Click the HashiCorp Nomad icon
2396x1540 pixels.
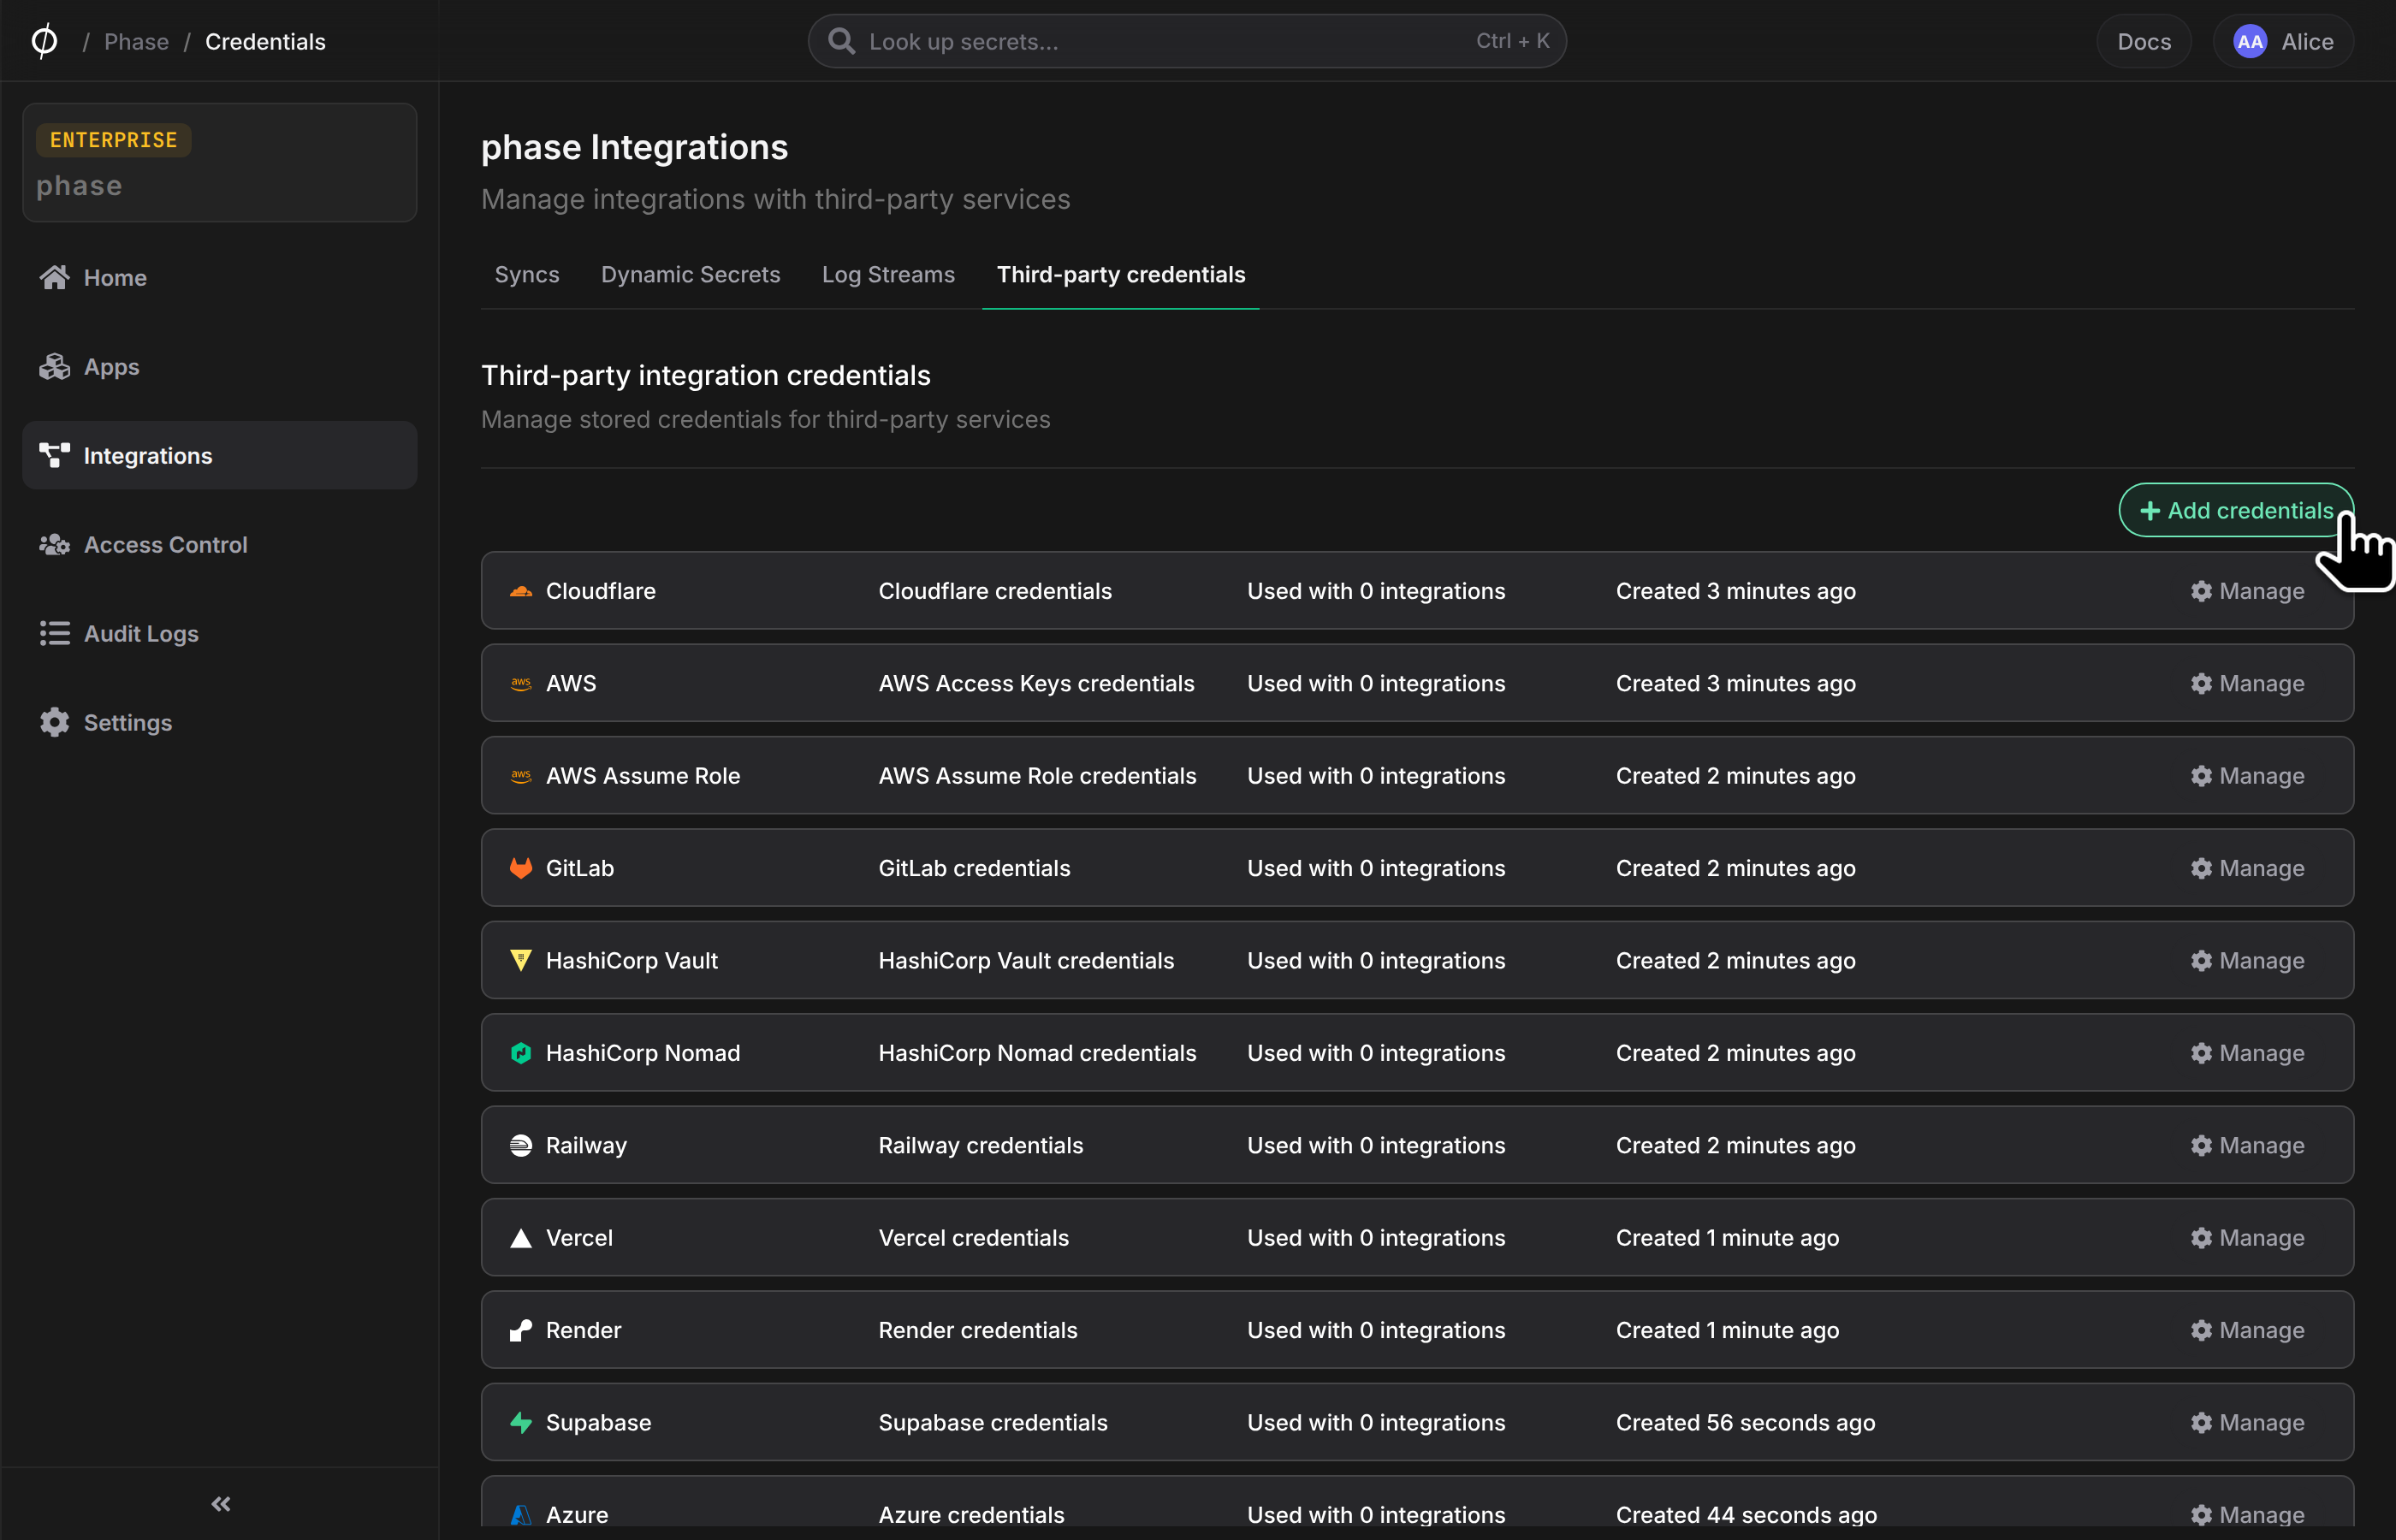pyautogui.click(x=521, y=1053)
